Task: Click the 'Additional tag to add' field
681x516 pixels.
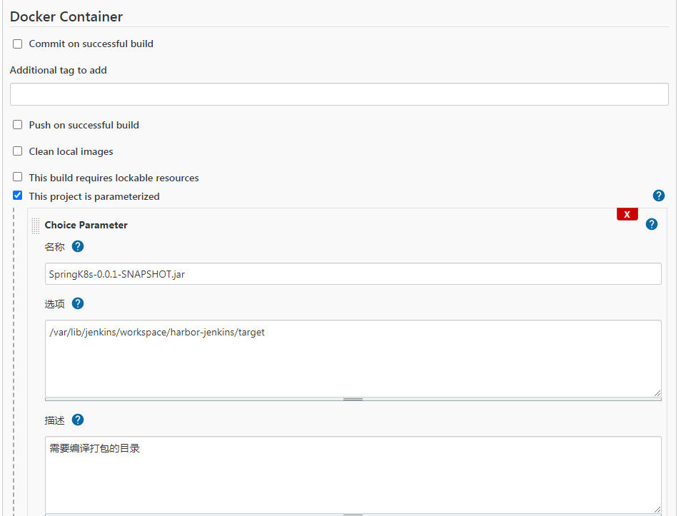Action: pos(339,94)
